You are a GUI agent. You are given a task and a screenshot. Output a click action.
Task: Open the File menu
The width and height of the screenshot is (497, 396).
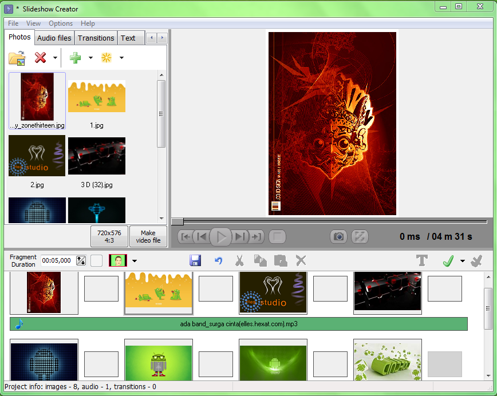pos(13,23)
